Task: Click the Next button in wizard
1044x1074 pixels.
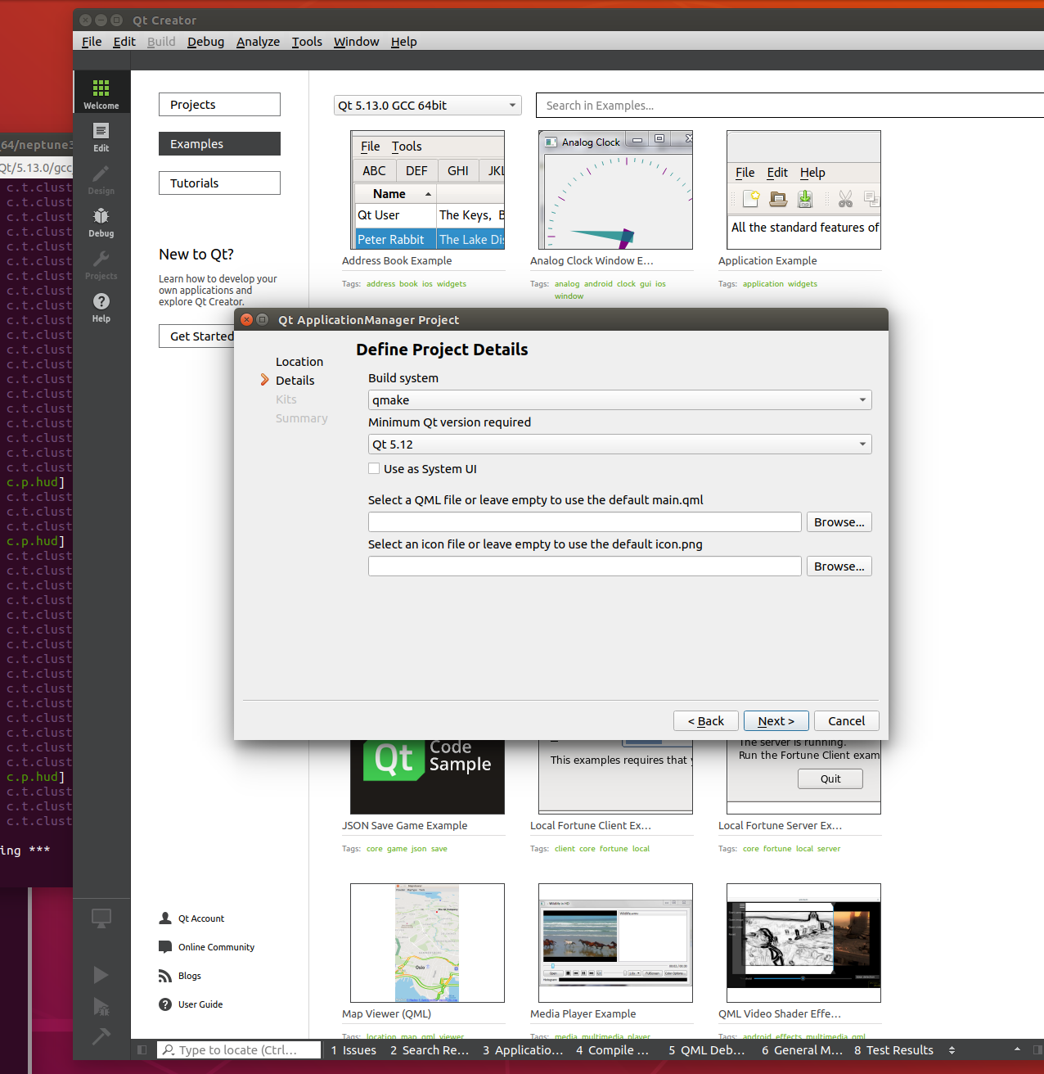Action: pos(776,721)
